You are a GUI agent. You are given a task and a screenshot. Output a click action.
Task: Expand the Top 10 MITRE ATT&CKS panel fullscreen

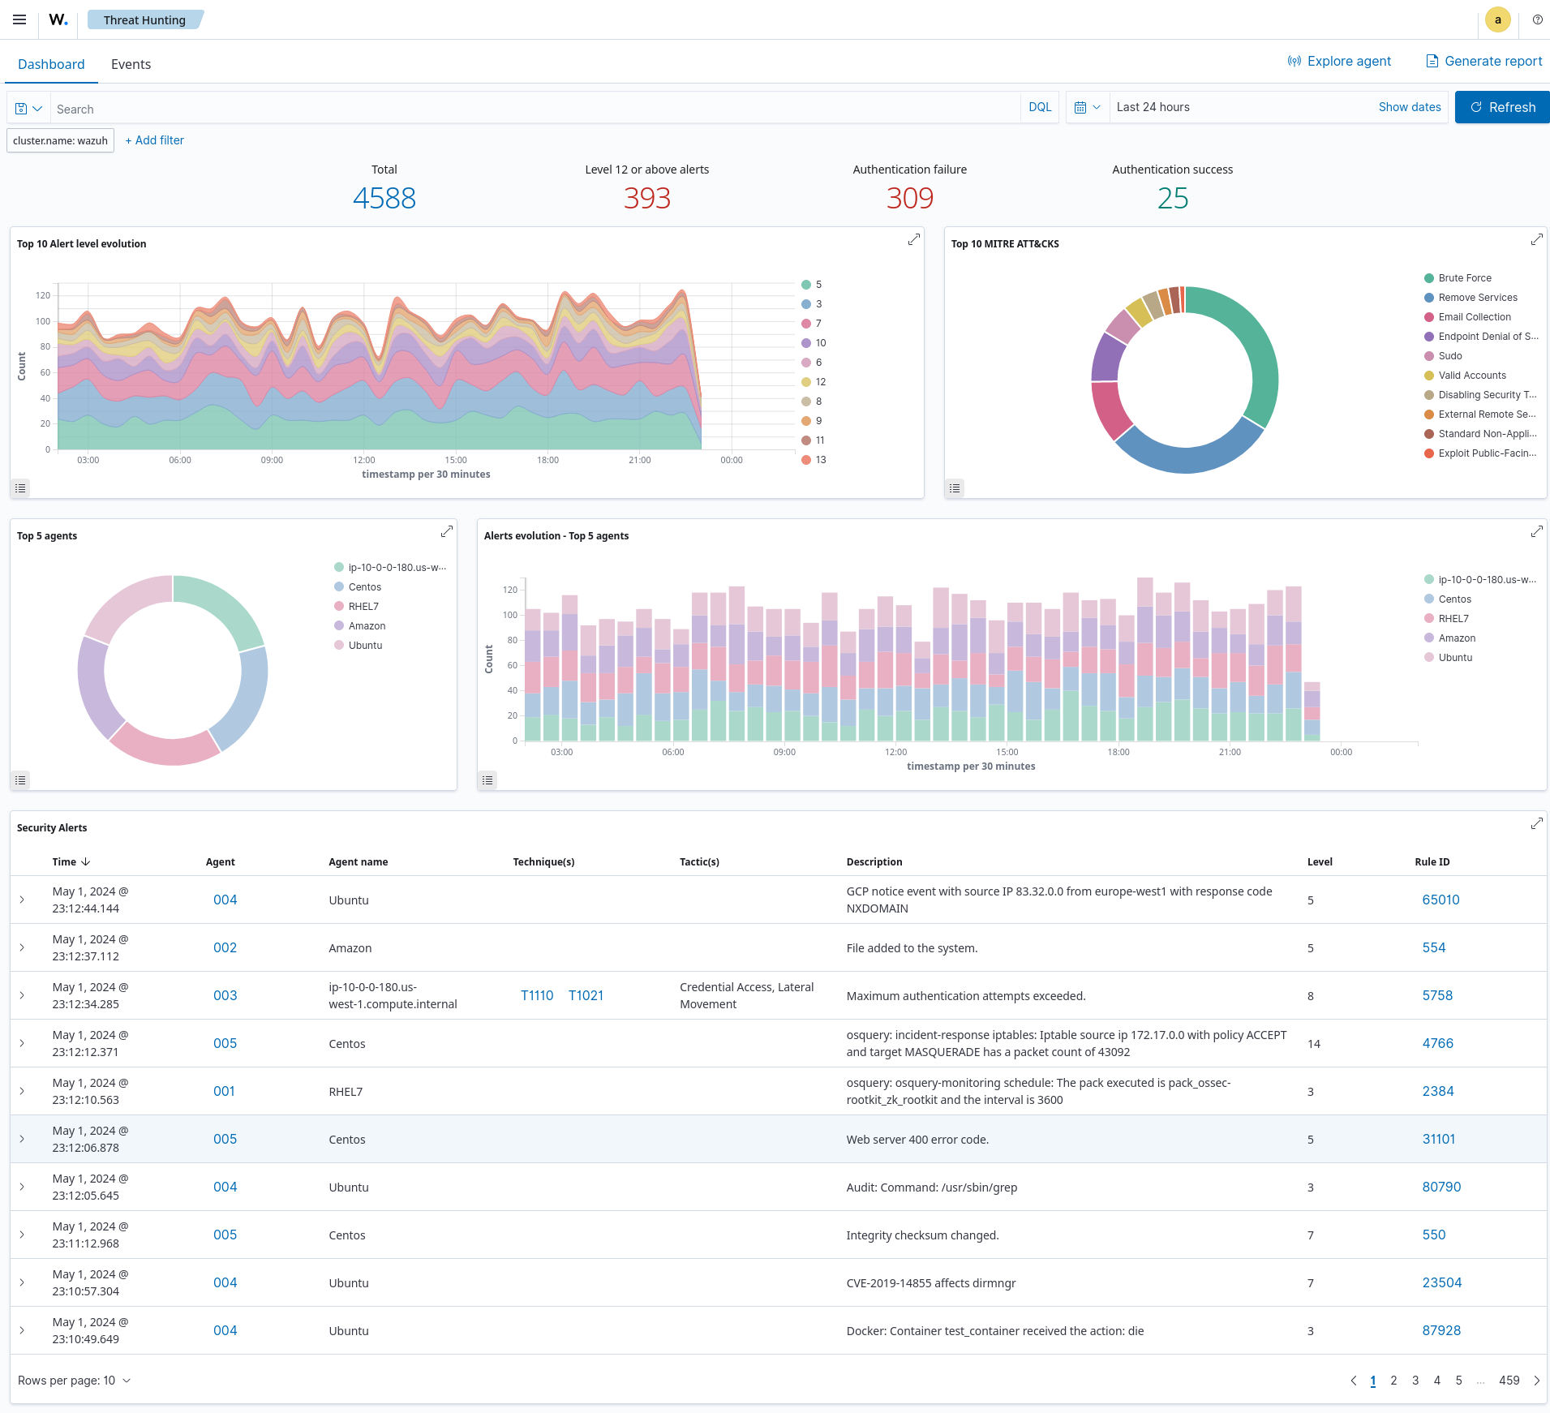tap(1535, 239)
